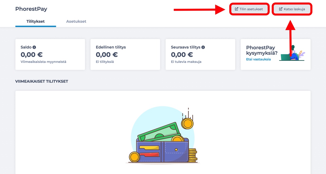Screen dimensions: 326x174
Task: Click the person-at-laptop illustration in help card
Action: (x=292, y=53)
